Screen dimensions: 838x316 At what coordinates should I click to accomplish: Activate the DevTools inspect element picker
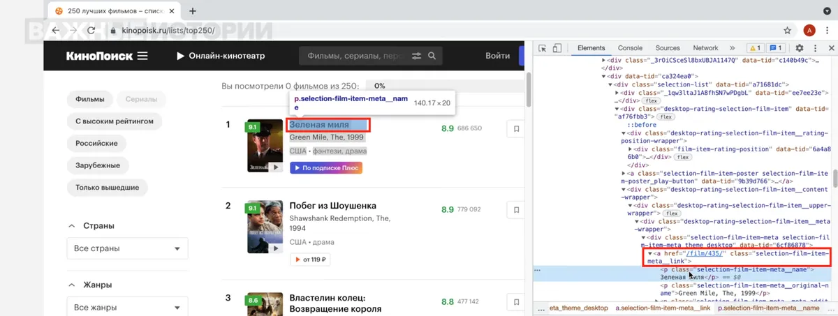pos(543,48)
